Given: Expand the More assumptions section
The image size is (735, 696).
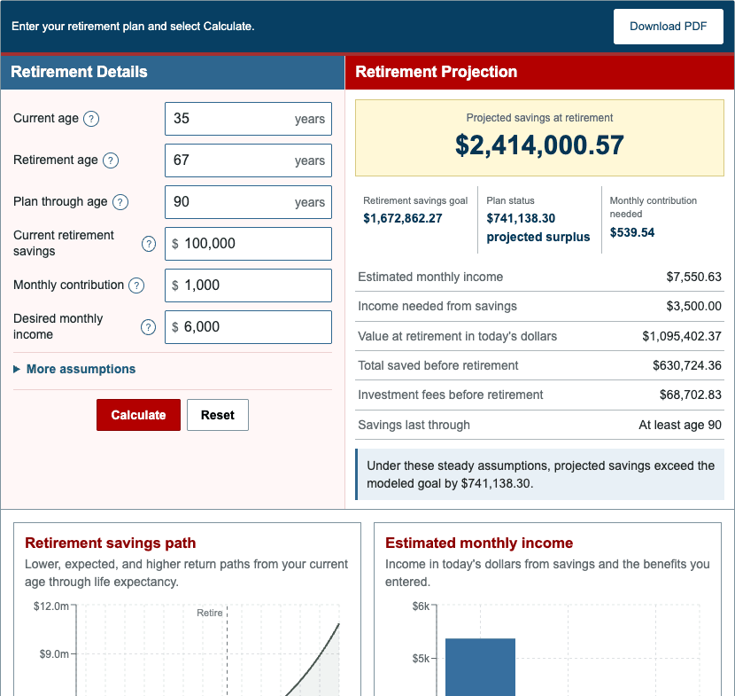Looking at the screenshot, I should 74,370.
